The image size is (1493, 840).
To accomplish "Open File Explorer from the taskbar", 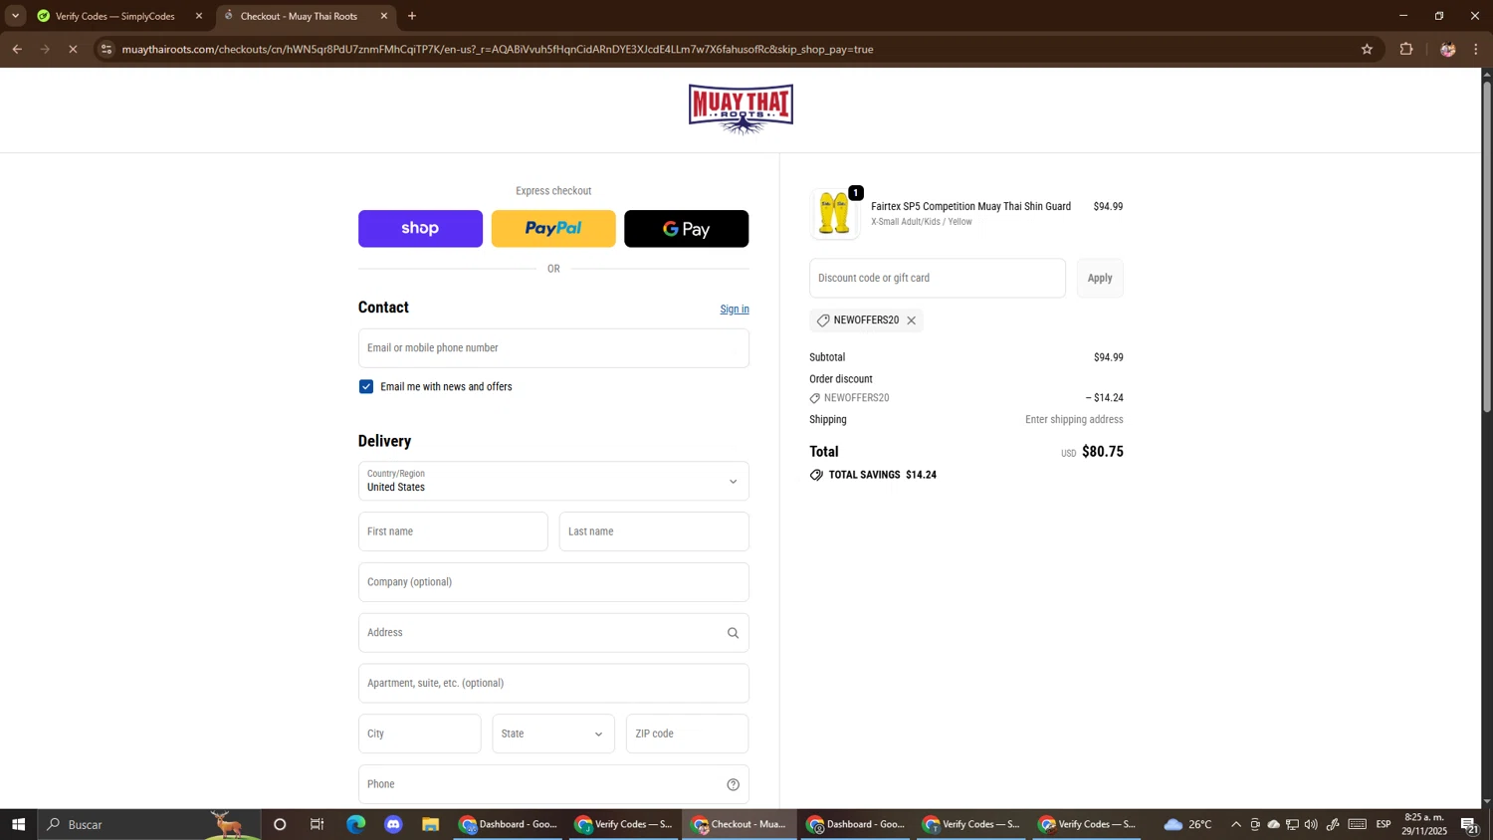I will (x=430, y=824).
